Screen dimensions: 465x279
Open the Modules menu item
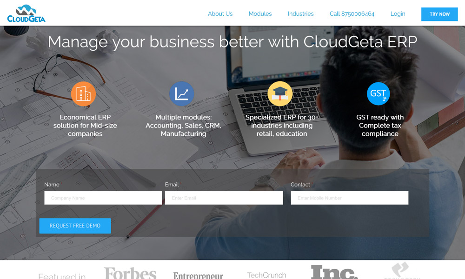pos(260,14)
